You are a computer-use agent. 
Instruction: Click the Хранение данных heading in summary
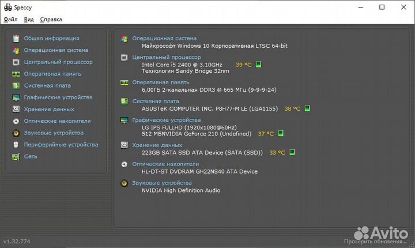pyautogui.click(x=157, y=145)
